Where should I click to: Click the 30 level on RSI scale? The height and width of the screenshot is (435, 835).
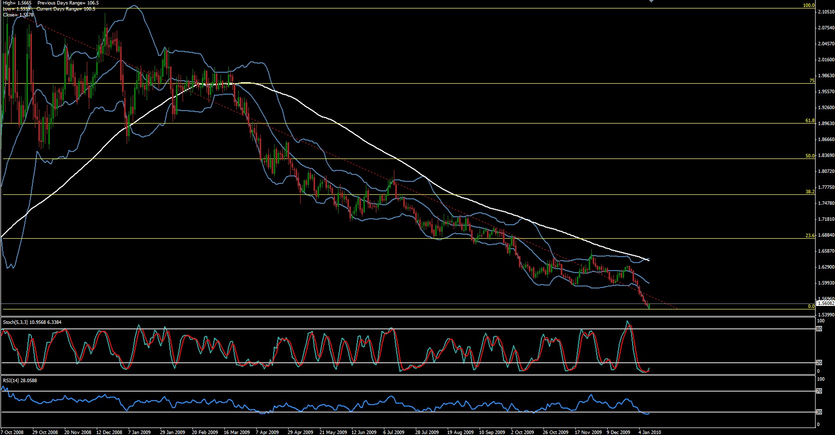[x=819, y=412]
